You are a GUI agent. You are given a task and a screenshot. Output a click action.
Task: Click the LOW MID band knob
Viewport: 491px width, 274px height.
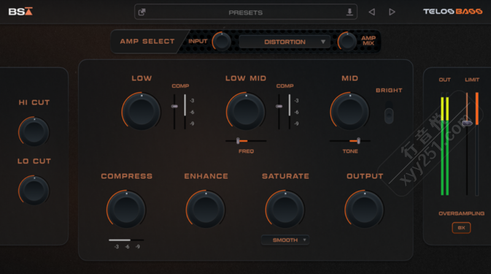246,112
